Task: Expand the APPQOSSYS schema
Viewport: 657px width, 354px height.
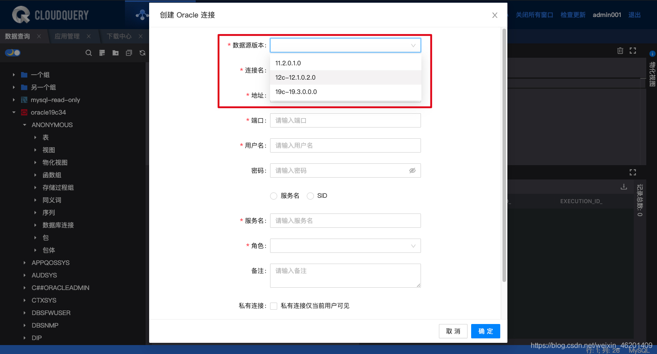Action: [25, 263]
